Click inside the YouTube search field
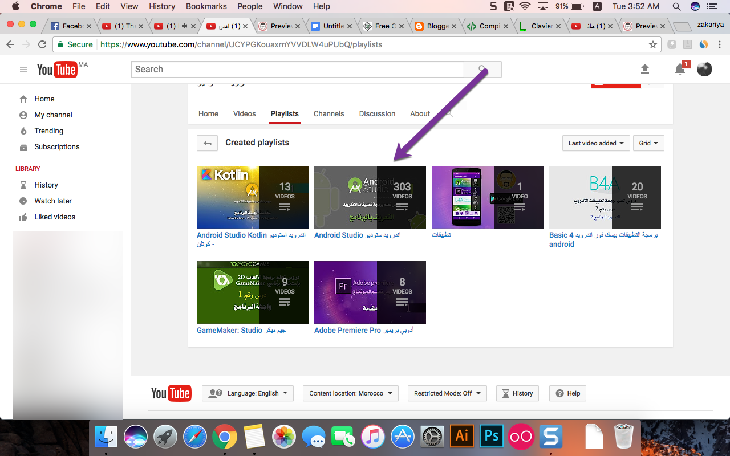 pyautogui.click(x=297, y=70)
